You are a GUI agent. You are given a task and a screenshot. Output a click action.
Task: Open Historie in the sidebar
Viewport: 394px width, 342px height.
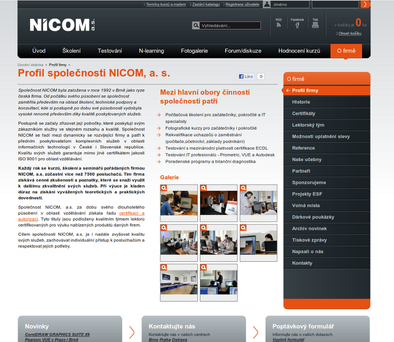(326, 102)
